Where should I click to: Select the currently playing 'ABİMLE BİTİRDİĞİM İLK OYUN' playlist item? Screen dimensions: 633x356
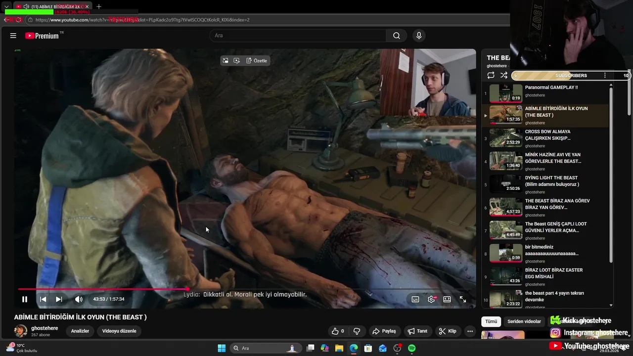(x=544, y=116)
